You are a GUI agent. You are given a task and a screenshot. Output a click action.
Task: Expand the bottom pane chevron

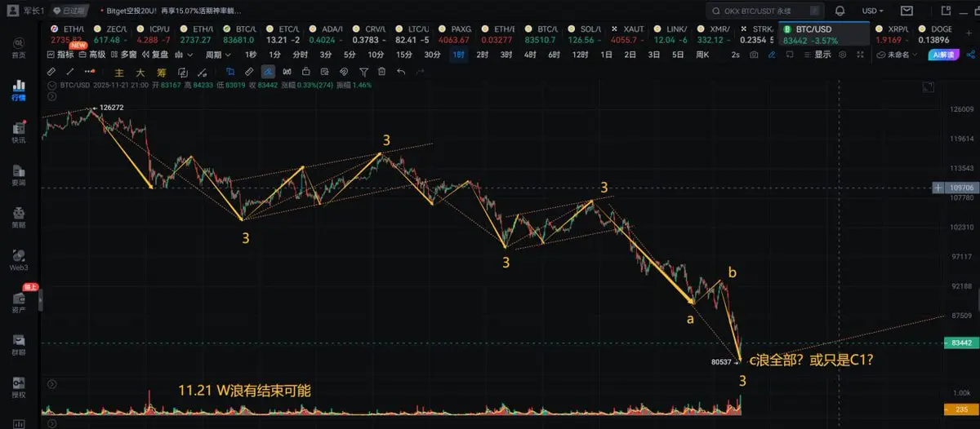[x=53, y=423]
